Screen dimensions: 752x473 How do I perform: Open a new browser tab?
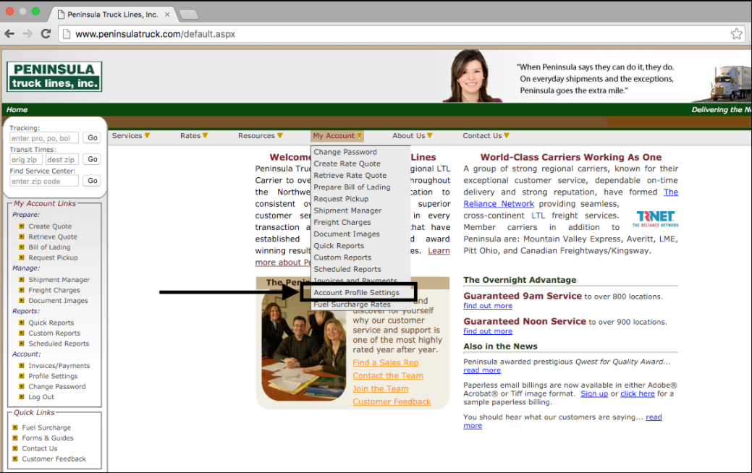point(188,15)
